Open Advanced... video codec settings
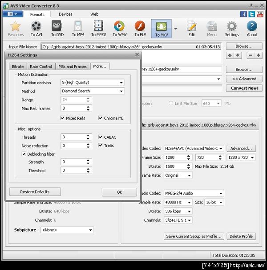Viewport: 267px width, 270px height. 241,148
